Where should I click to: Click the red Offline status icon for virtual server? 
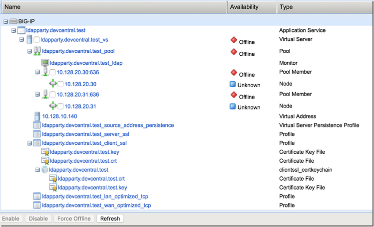click(x=233, y=40)
